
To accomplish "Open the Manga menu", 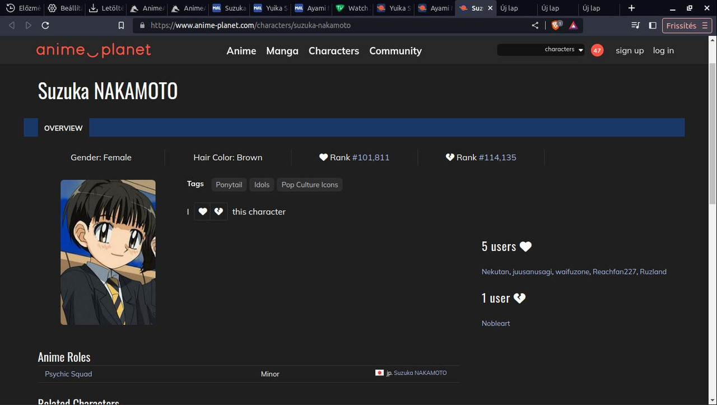I will pyautogui.click(x=282, y=50).
